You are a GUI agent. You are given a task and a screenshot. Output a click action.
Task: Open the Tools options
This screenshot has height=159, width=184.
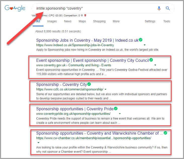(x=167, y=21)
